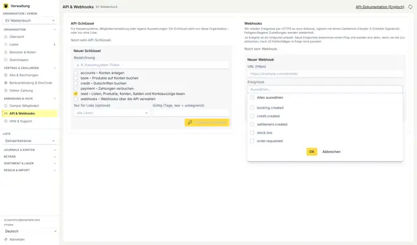Open the alle Listen dropdown
The image size is (417, 245).
[112, 113]
